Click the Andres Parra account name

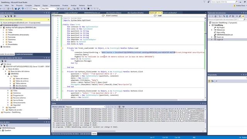(240, 5)
